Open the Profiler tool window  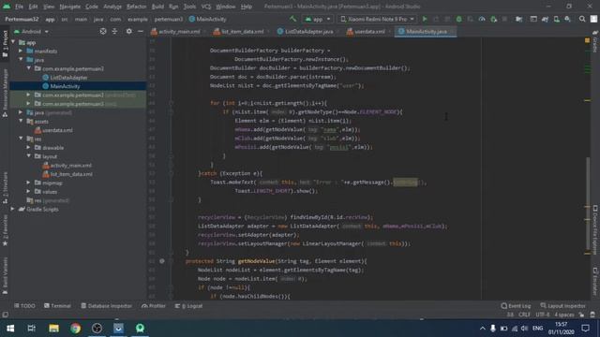154,306
